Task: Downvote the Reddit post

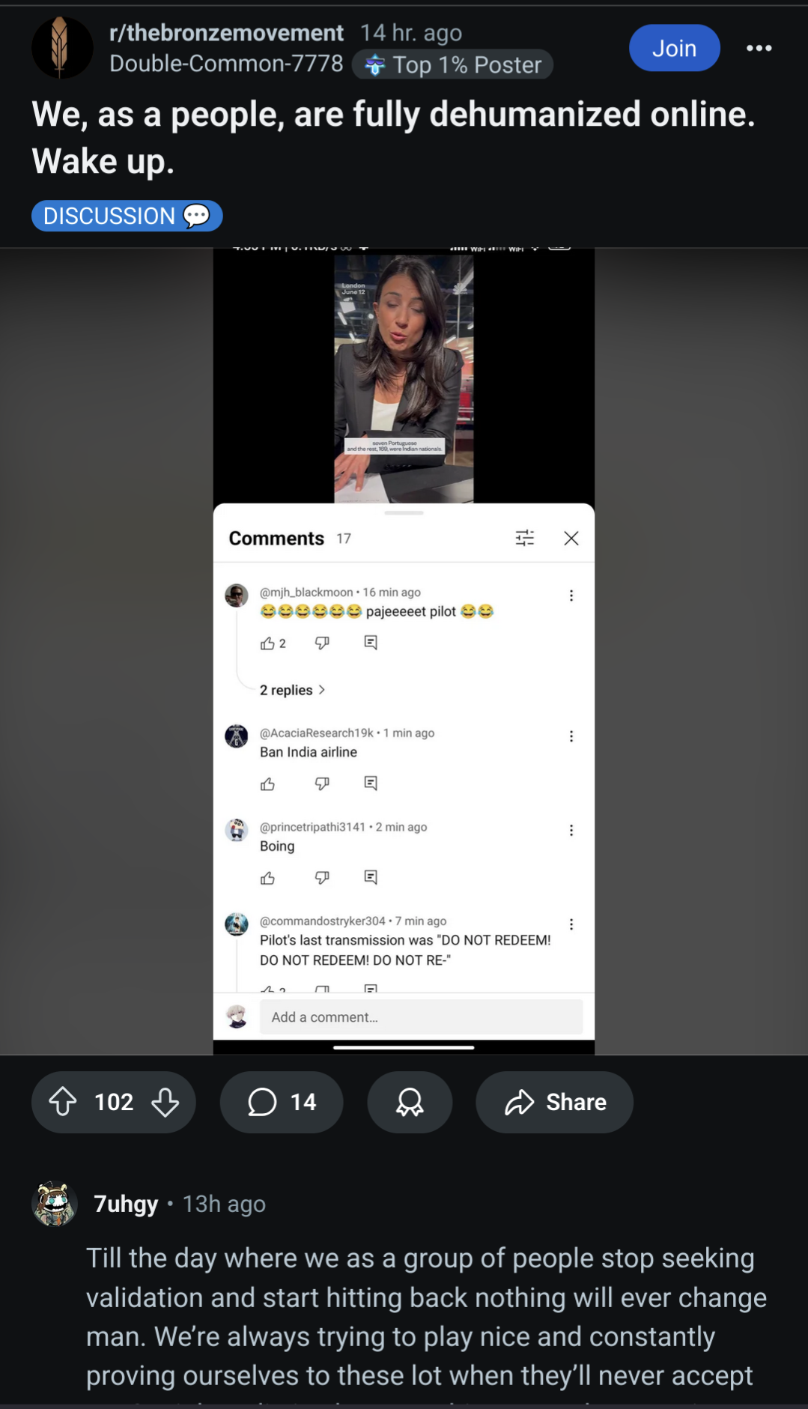Action: [165, 1102]
